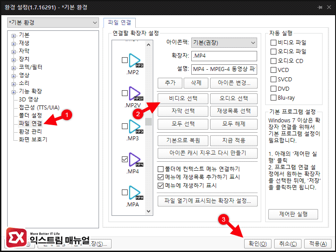The width and height of the screenshot is (336, 252).
Task: Select 접근성 (TTS/UIA) in settings tree
Action: click(x=39, y=107)
